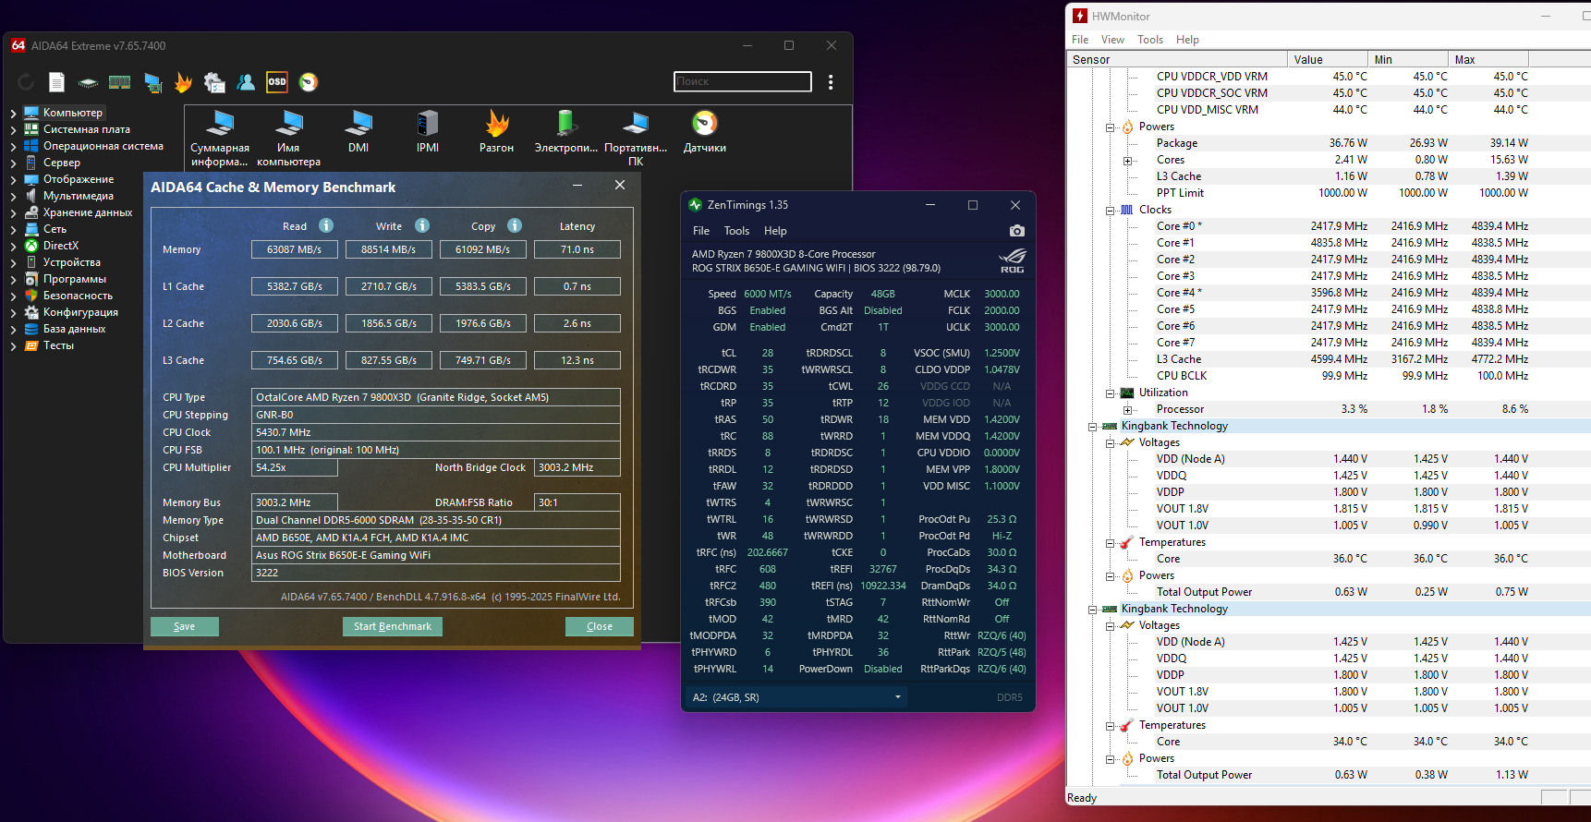This screenshot has width=1591, height=822.
Task: Open the Электропитание battery icon
Action: point(566,132)
